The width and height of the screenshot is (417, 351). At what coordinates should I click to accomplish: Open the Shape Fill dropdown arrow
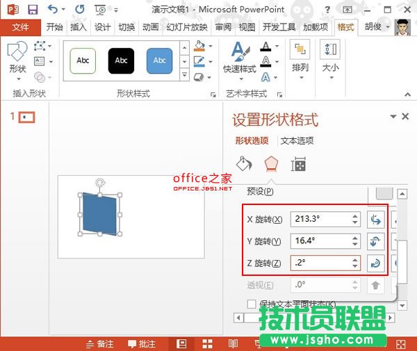pos(211,46)
